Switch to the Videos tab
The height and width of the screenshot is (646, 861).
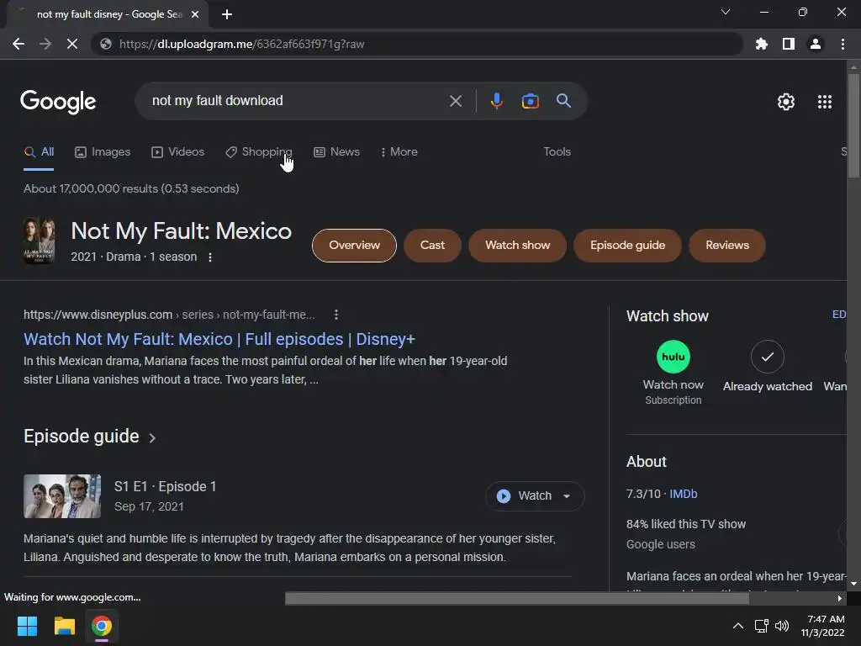(178, 152)
